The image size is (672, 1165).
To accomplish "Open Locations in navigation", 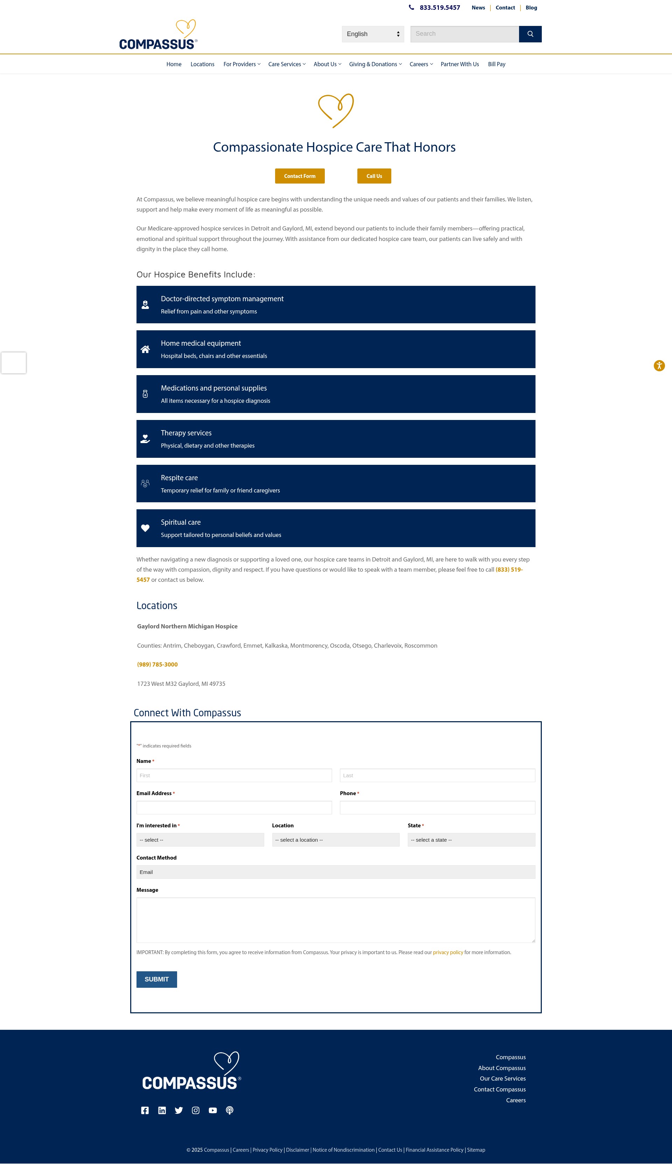I will 202,64.
